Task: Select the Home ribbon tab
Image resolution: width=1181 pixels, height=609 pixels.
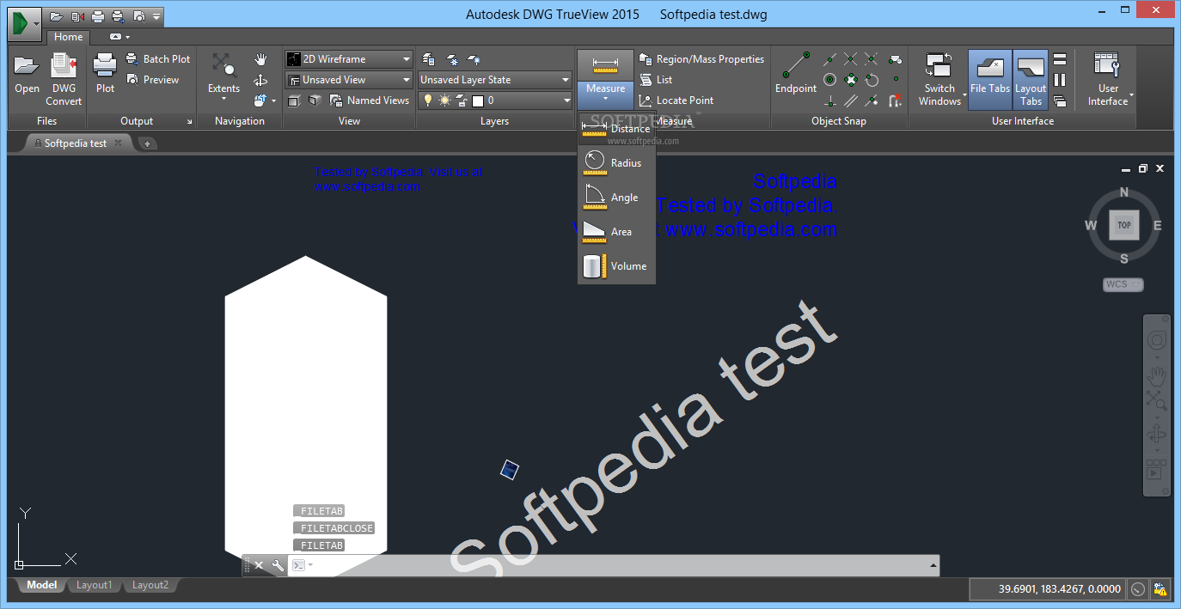Action: (68, 37)
